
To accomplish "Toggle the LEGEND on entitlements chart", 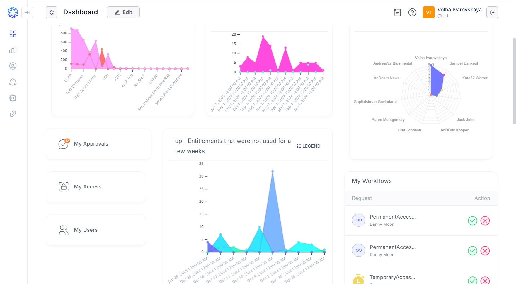I will [x=308, y=146].
